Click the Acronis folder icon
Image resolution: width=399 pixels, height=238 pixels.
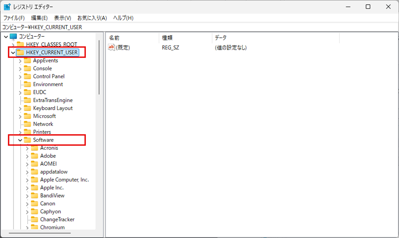click(35, 148)
